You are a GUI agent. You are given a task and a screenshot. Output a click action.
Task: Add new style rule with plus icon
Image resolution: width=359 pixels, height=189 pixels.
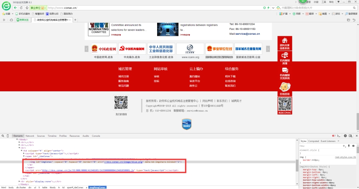[x=344, y=146]
